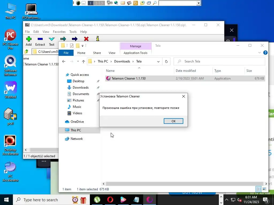The image size is (274, 205).
Task: Open WeMod desktop shortcut
Action: [10, 90]
